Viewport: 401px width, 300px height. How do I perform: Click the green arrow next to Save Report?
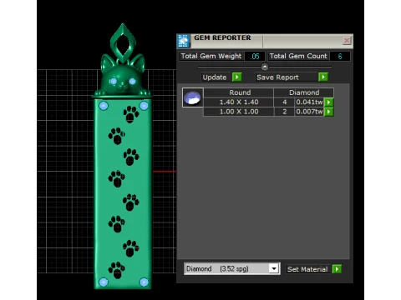coord(323,77)
